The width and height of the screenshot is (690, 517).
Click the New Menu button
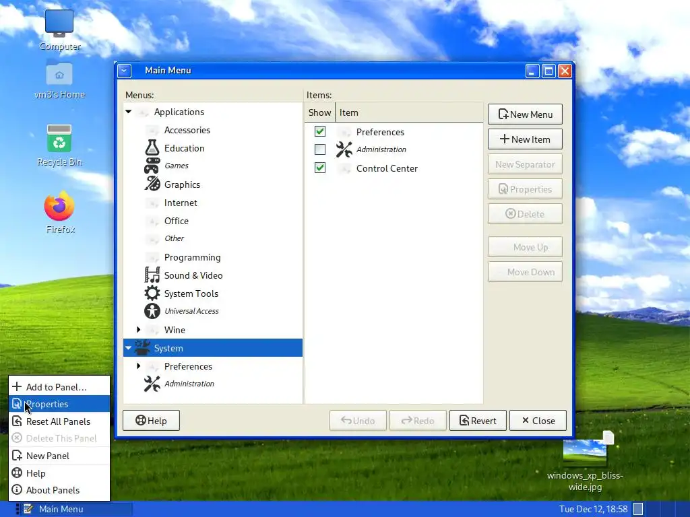(525, 114)
